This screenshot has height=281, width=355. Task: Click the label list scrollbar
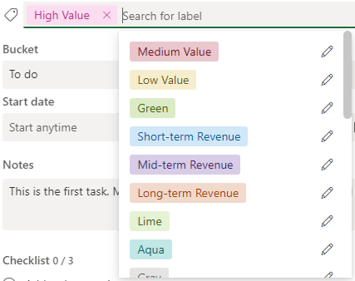[x=347, y=76]
